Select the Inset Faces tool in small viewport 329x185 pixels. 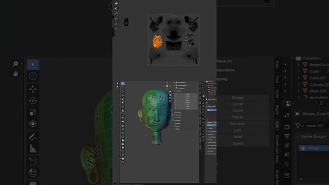coord(123,125)
